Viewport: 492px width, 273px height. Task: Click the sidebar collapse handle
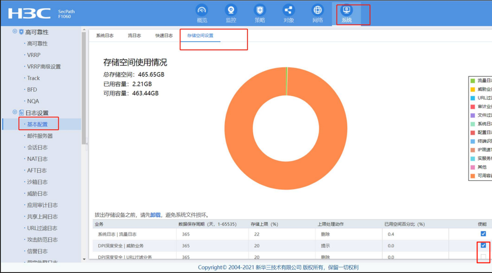click(87, 144)
